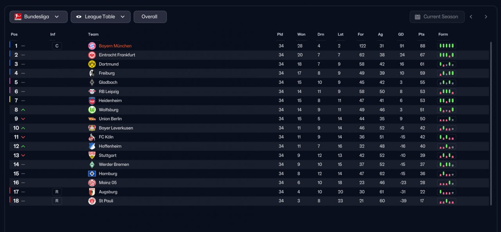Click the Hamburg club crest
The height and width of the screenshot is (232, 501).
[92, 174]
